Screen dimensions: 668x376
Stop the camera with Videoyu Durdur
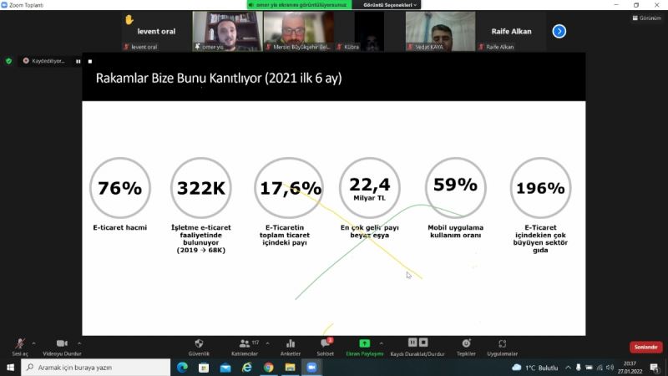coord(62,346)
